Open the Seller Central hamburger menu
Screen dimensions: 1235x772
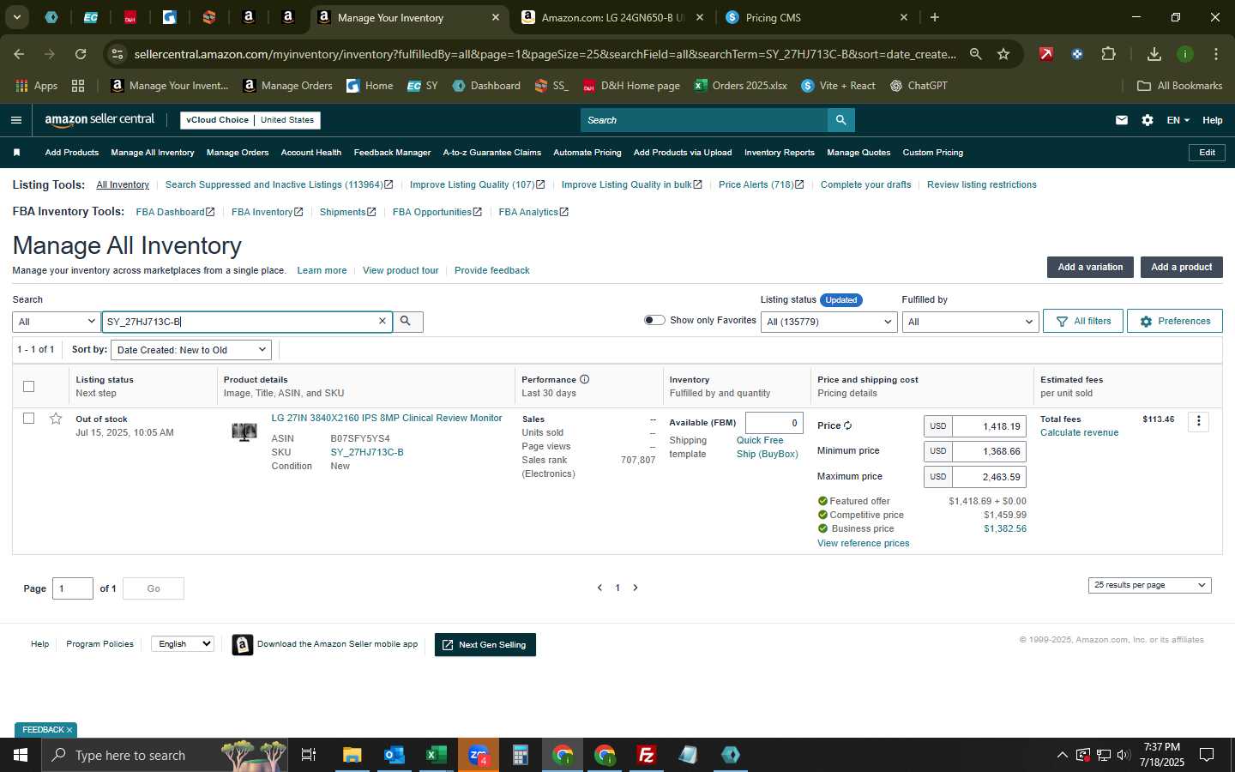click(15, 120)
